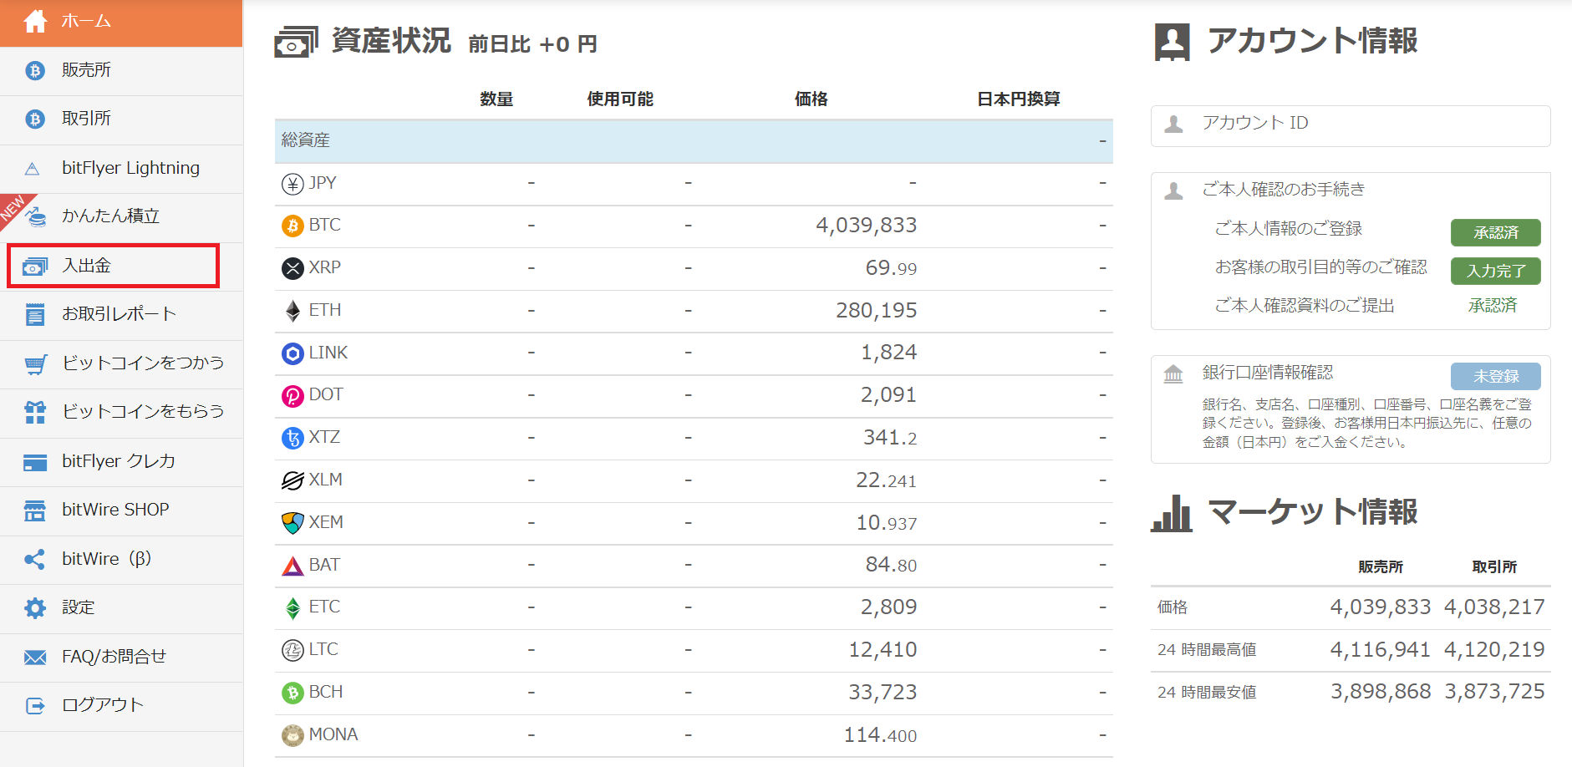Click the 銀行口座情報確認 heading
This screenshot has width=1572, height=767.
point(1267,373)
